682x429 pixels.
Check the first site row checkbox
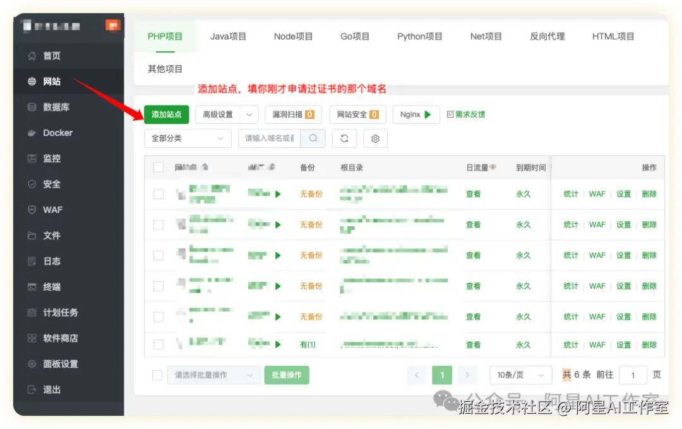(159, 194)
